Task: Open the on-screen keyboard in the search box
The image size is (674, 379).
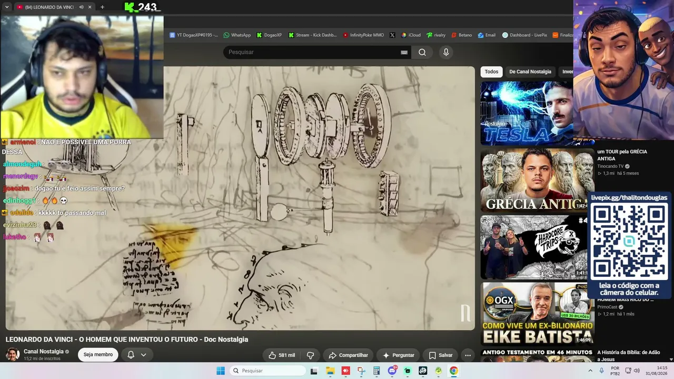Action: click(x=404, y=52)
